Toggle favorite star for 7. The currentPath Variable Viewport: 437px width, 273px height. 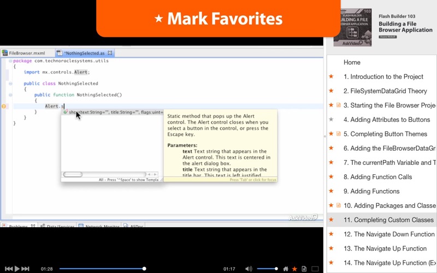click(x=331, y=162)
